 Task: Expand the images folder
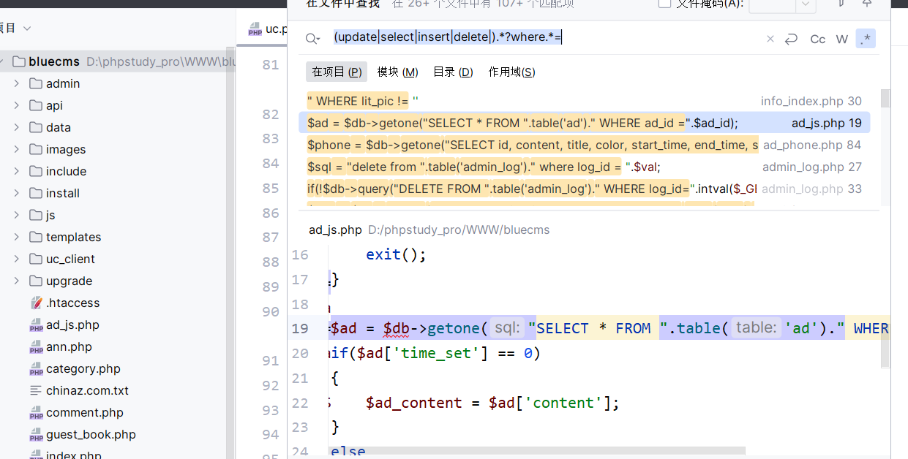[16, 149]
